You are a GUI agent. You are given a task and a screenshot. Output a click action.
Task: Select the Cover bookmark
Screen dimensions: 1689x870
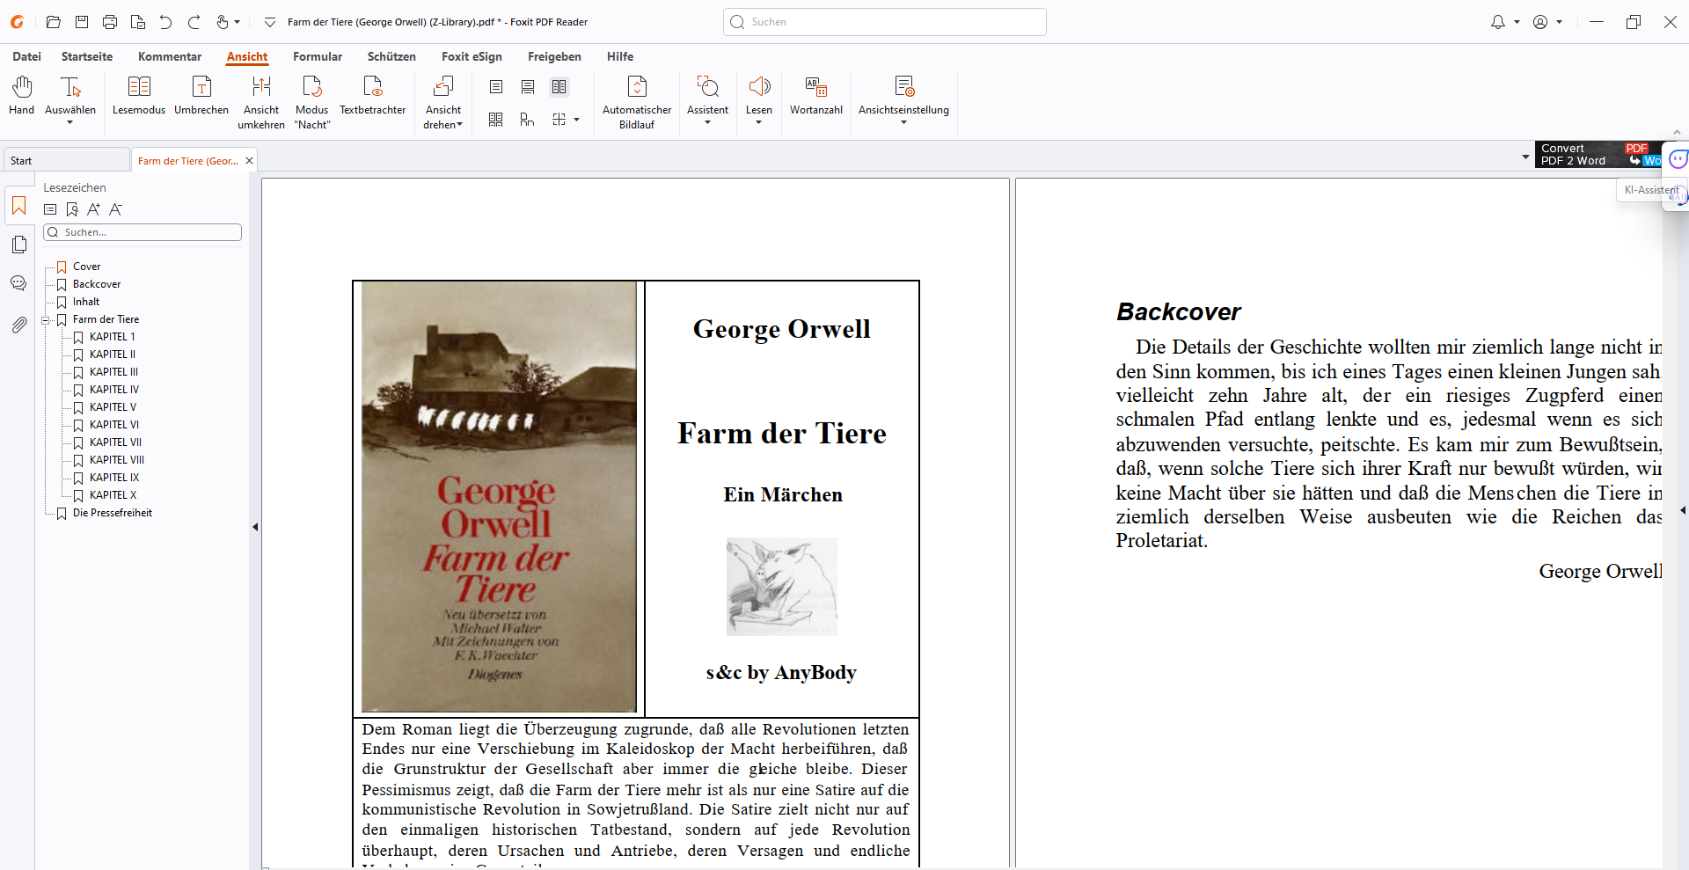(87, 267)
